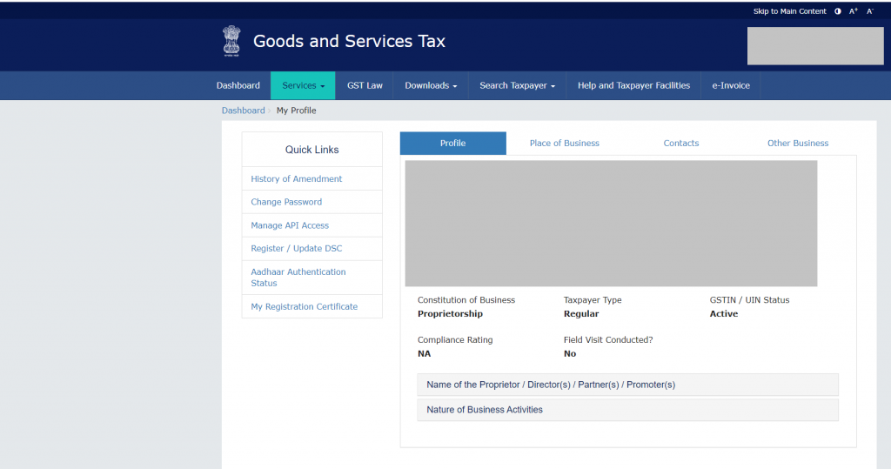891x469 pixels.
Task: Increase font size with A+ icon
Action: [x=854, y=11]
